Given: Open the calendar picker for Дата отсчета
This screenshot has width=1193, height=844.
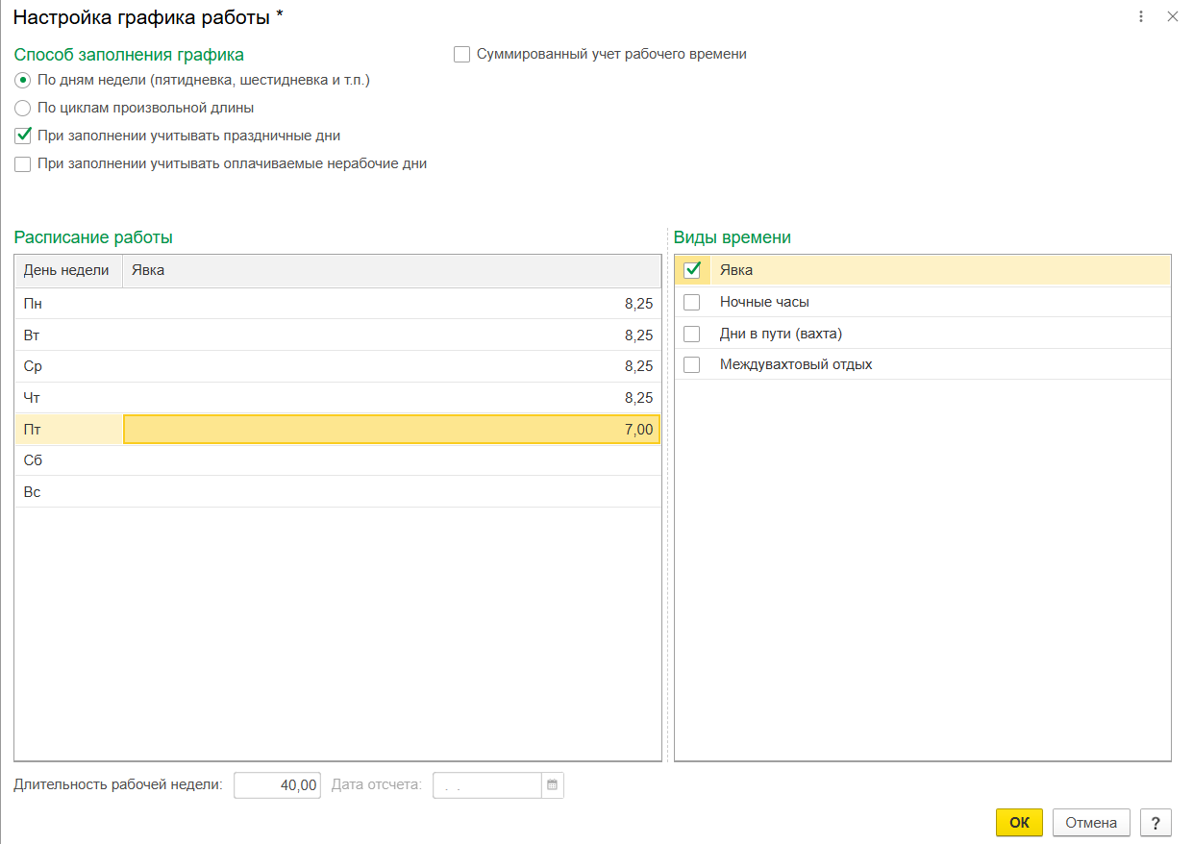Looking at the screenshot, I should pos(552,785).
